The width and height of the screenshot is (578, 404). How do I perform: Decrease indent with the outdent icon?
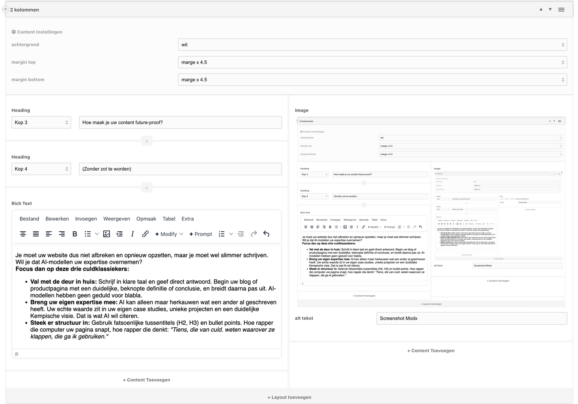(x=241, y=234)
